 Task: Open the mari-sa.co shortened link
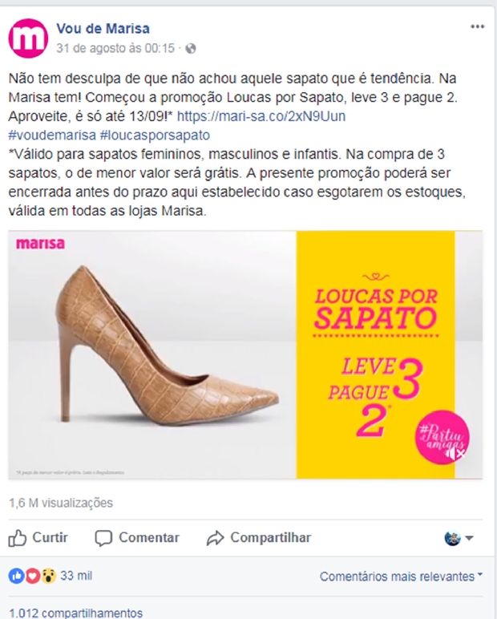261,116
